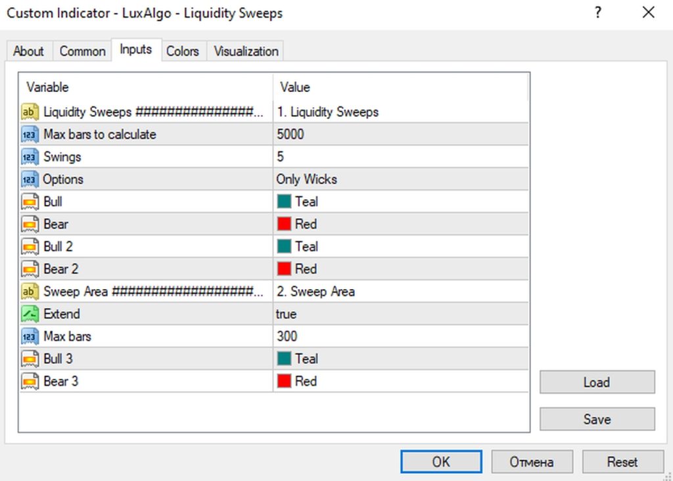Image resolution: width=673 pixels, height=481 pixels.
Task: Select the value '1. Liquidity Sweeps'
Action: coord(327,112)
